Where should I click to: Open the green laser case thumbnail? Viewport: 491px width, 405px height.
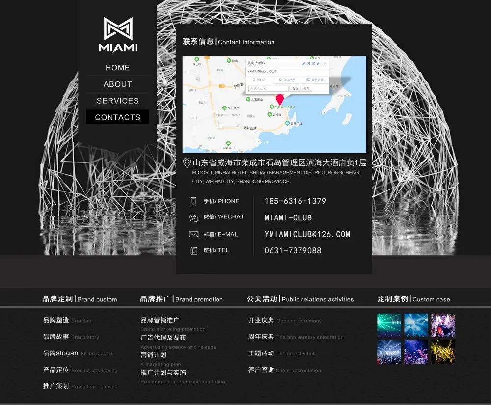pos(389,325)
